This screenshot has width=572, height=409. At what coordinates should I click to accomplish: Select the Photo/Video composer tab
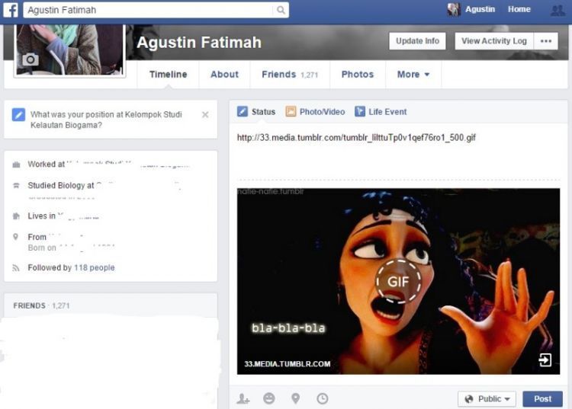pos(315,112)
